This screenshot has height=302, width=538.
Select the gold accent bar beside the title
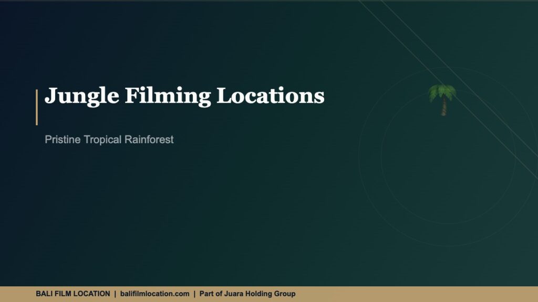pyautogui.click(x=37, y=105)
